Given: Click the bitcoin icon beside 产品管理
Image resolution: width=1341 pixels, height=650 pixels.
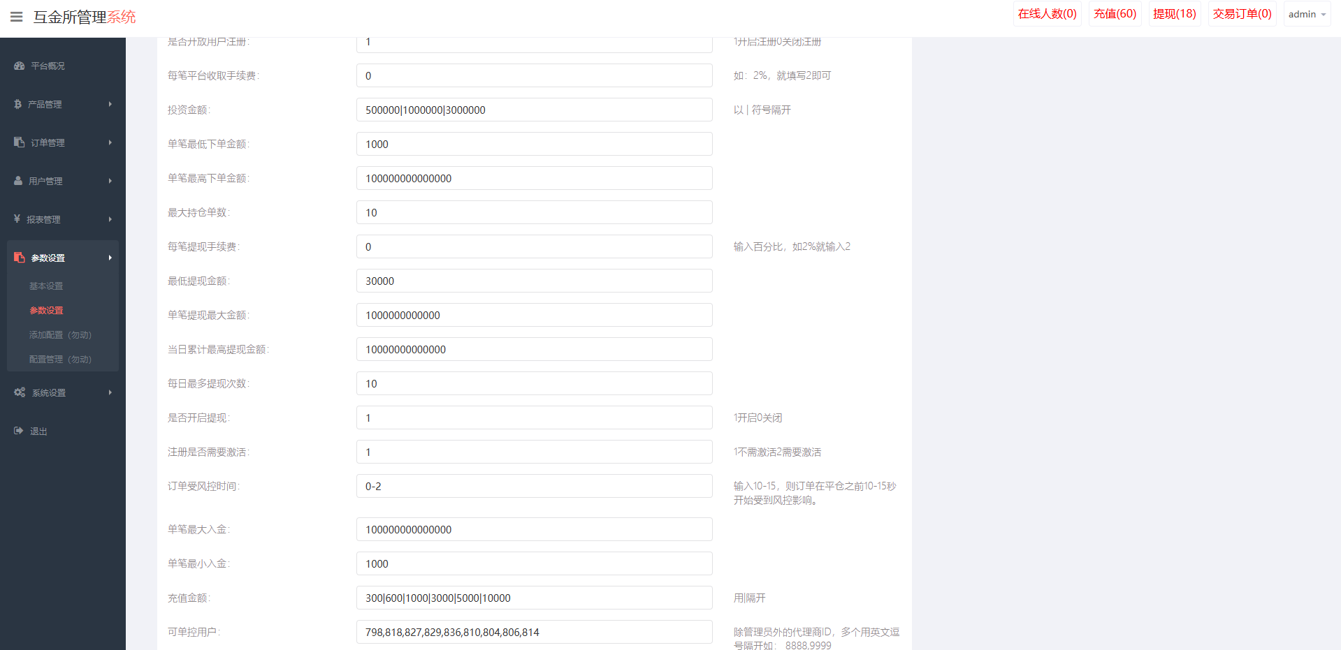Looking at the screenshot, I should pos(18,104).
